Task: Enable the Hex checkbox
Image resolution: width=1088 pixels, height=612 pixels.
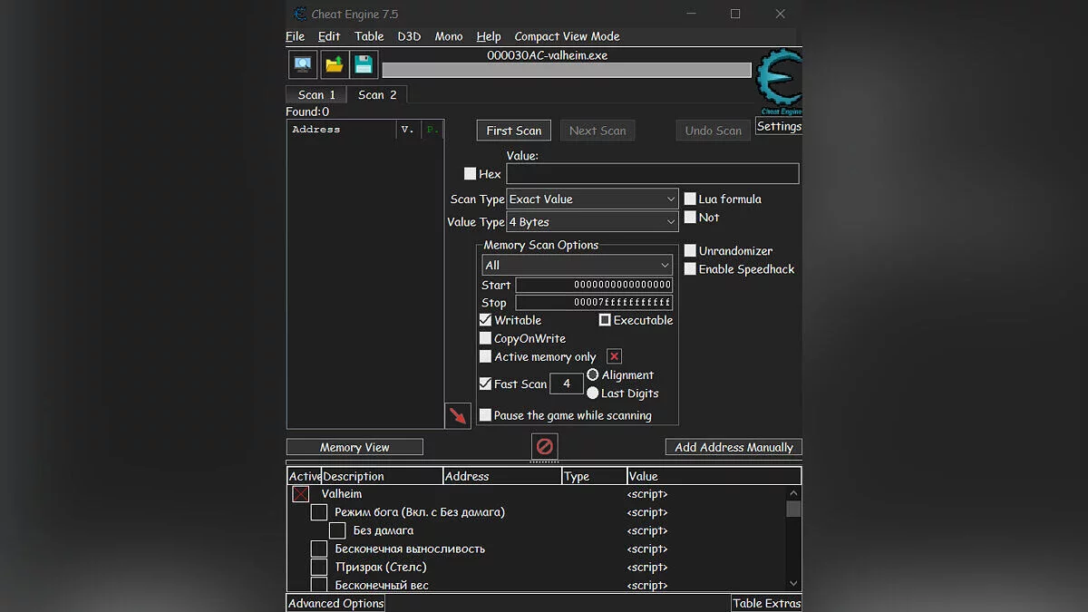Action: point(470,173)
